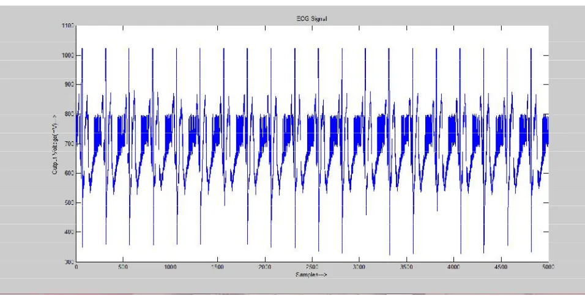Select x-axis tick label 5000
Screen dimensions: 585x296
point(548,267)
